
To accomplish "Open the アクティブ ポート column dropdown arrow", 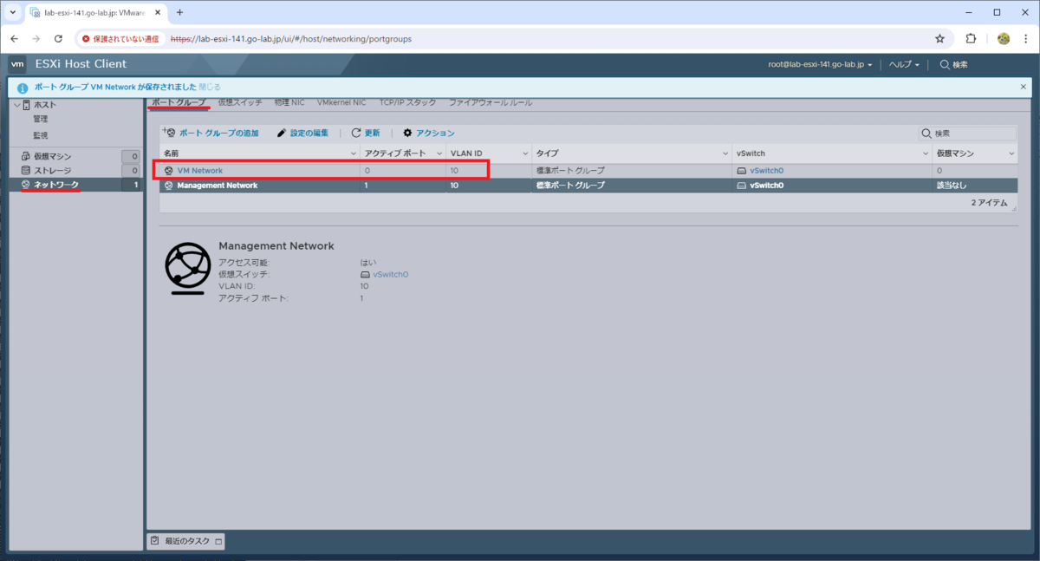I will pyautogui.click(x=438, y=153).
